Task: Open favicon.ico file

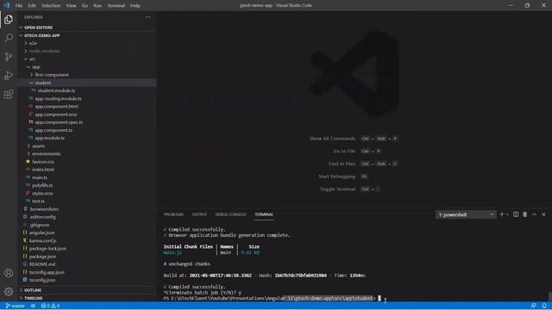Action: (43, 162)
